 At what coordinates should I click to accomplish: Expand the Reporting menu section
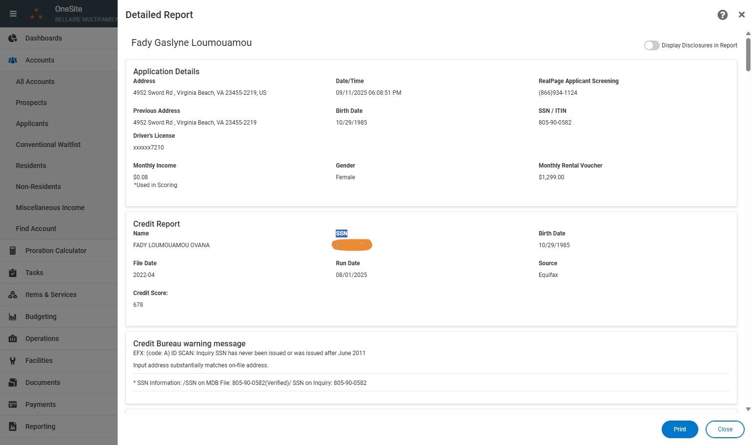(x=40, y=426)
